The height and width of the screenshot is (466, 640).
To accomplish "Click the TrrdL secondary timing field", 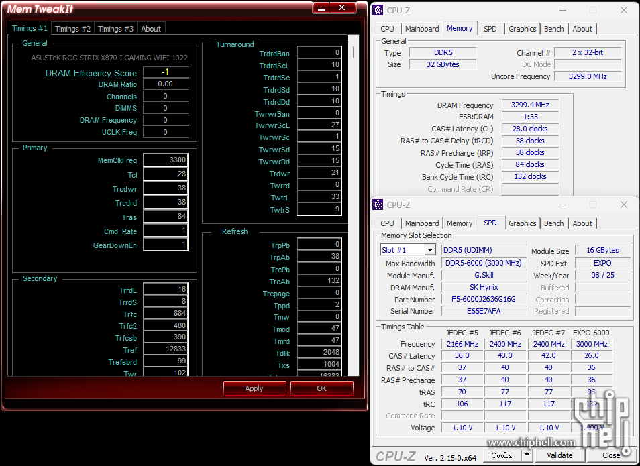I will [166, 289].
